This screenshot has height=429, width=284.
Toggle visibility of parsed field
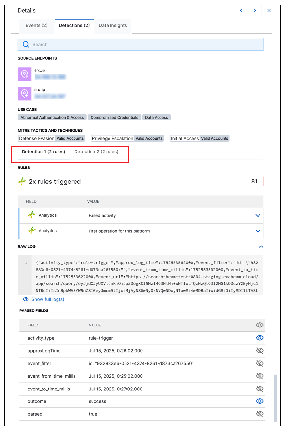coord(260,414)
